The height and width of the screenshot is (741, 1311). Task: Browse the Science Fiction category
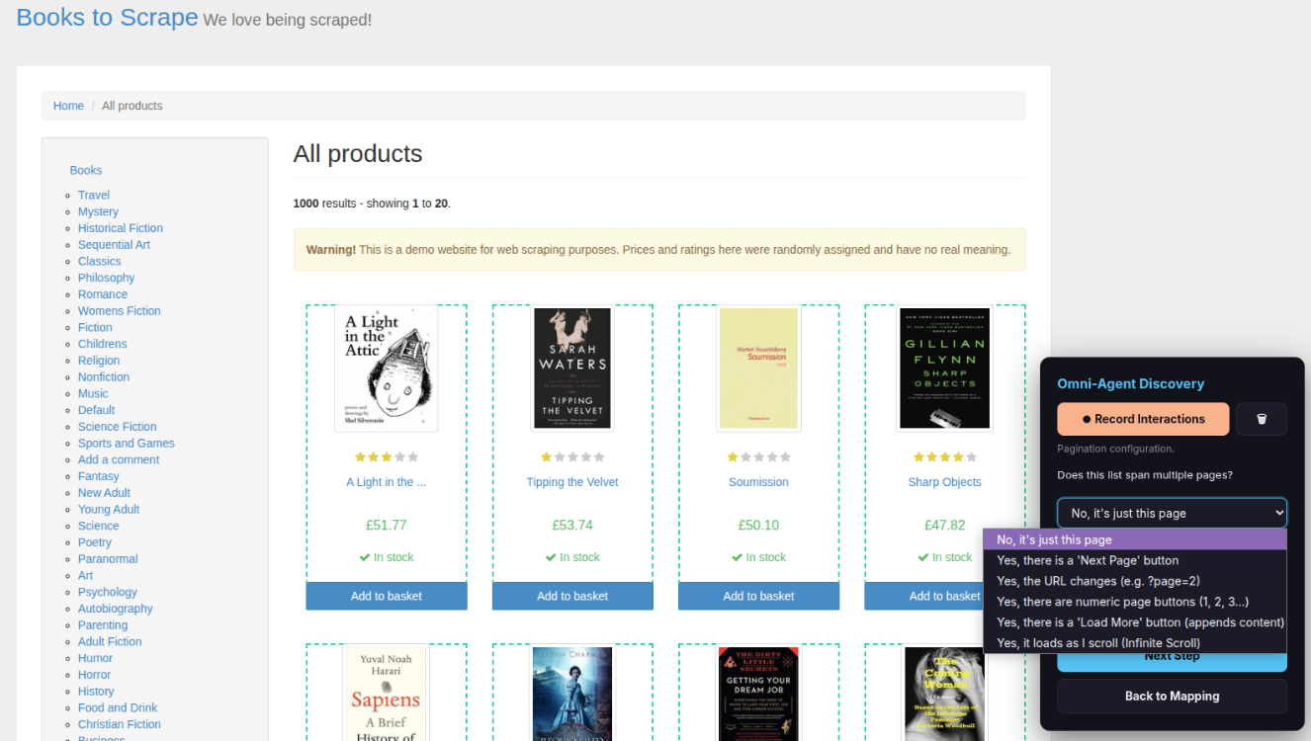coord(118,427)
